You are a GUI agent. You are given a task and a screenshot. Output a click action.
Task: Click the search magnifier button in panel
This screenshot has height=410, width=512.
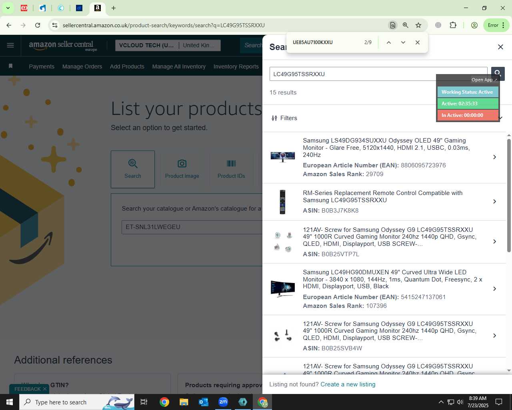click(x=498, y=74)
